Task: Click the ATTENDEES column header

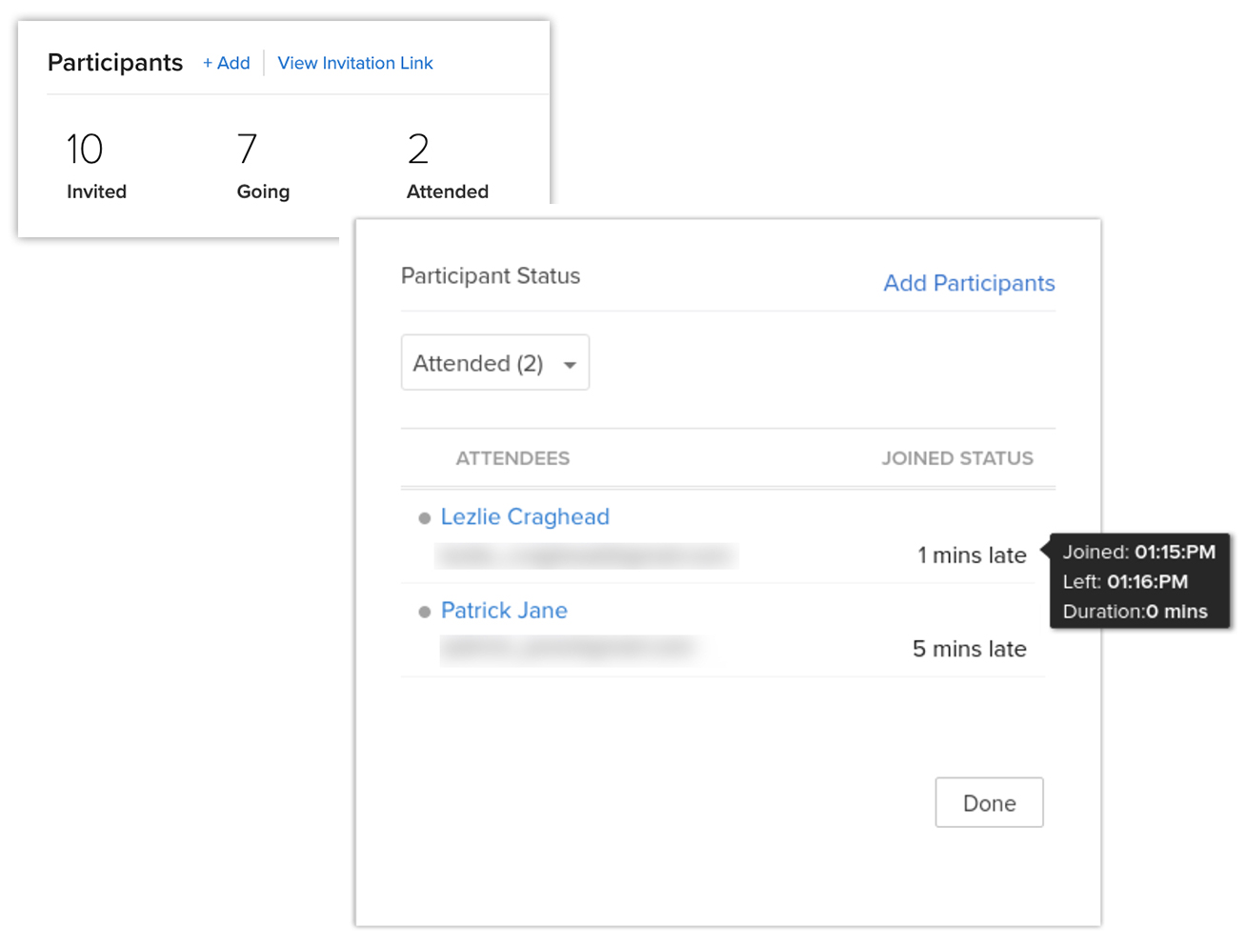Action: [512, 458]
